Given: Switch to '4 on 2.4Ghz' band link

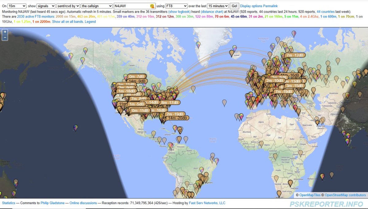Looking at the screenshot, I should [x=309, y=17].
